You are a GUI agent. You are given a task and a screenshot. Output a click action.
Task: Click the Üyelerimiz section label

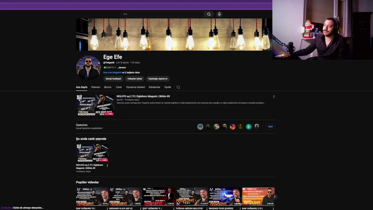coord(82,125)
